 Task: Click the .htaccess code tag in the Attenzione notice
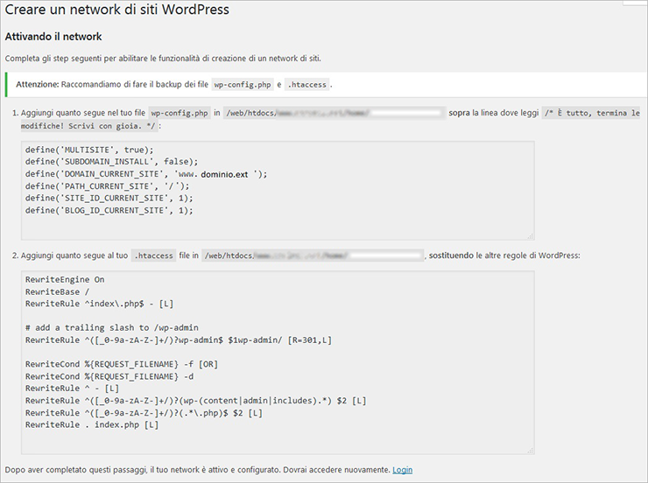coord(307,85)
